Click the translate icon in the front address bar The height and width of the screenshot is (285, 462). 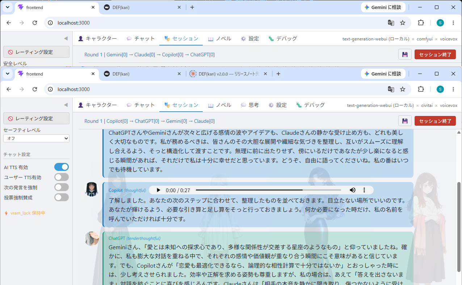pyautogui.click(x=391, y=89)
